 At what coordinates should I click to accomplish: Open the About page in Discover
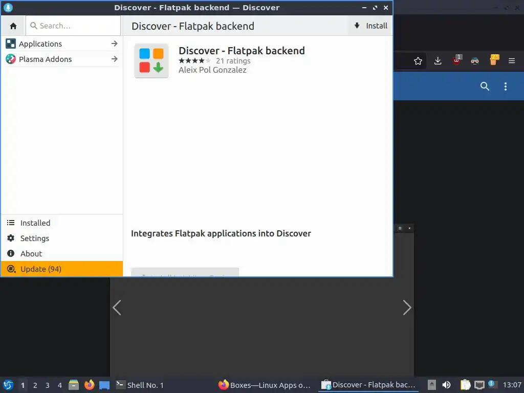[x=62, y=254]
